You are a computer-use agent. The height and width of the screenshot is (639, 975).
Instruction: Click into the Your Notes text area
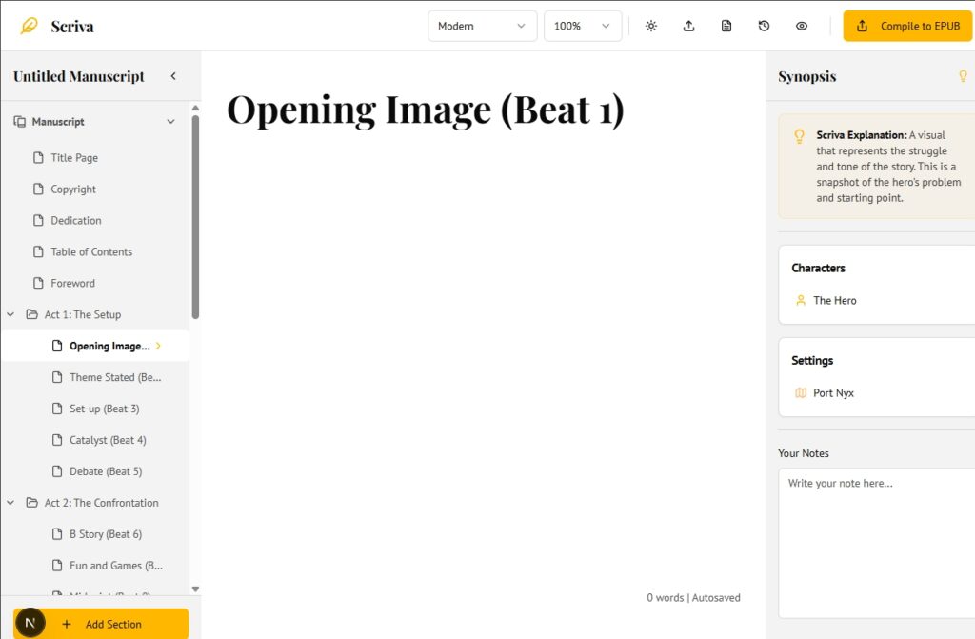point(874,543)
